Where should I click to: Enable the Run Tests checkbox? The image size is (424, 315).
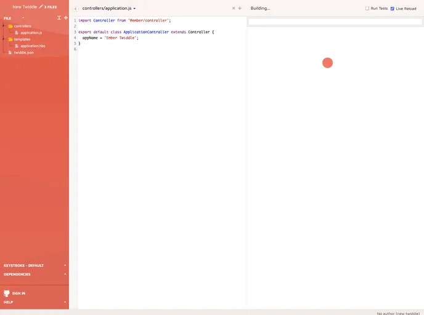[x=367, y=9]
